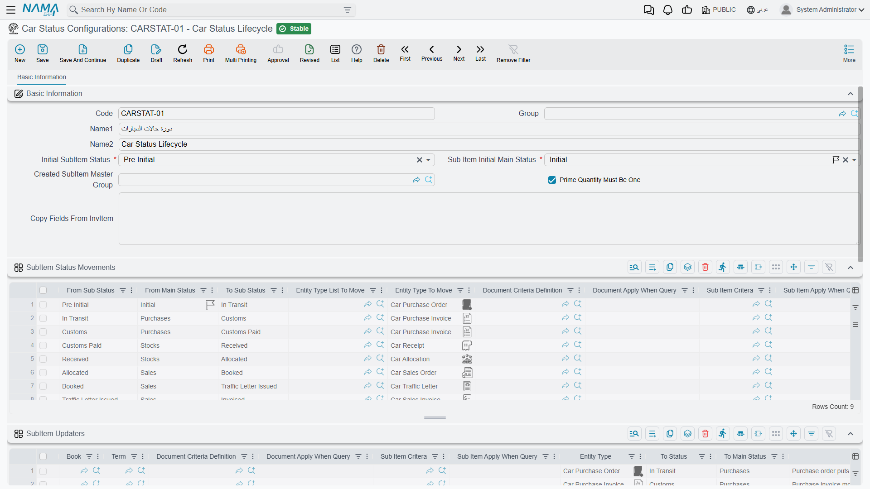Refresh the record
The width and height of the screenshot is (870, 489).
click(x=183, y=53)
